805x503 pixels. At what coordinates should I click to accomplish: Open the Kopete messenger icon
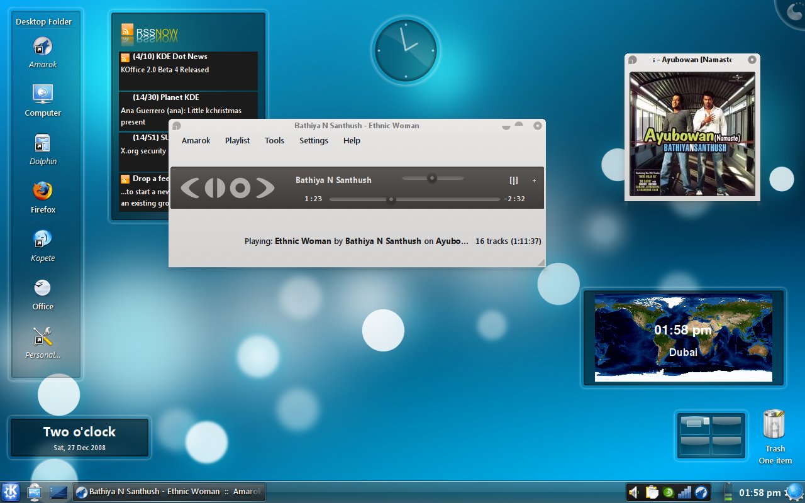point(43,239)
